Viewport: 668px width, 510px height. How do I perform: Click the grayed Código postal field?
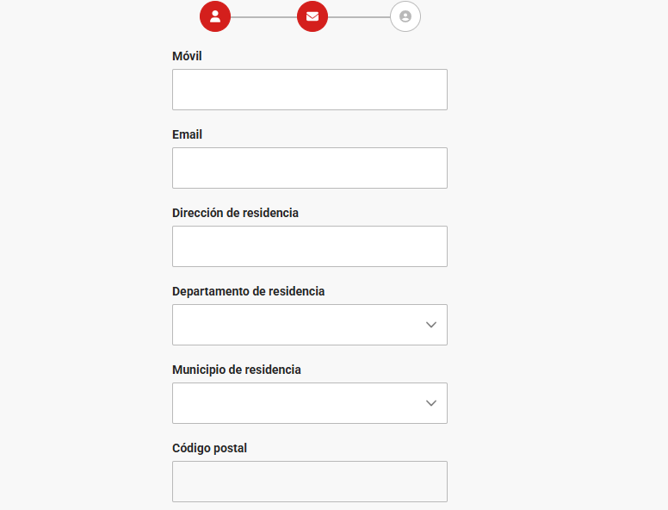tap(309, 482)
